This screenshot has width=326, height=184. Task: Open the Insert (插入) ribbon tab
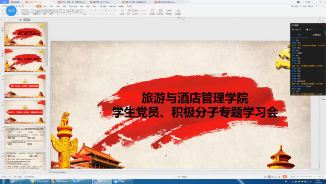[x=45, y=6]
